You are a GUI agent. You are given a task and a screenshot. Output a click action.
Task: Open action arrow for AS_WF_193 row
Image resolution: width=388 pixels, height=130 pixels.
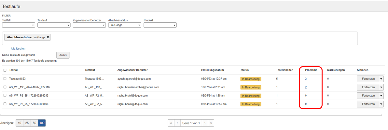(381, 87)
